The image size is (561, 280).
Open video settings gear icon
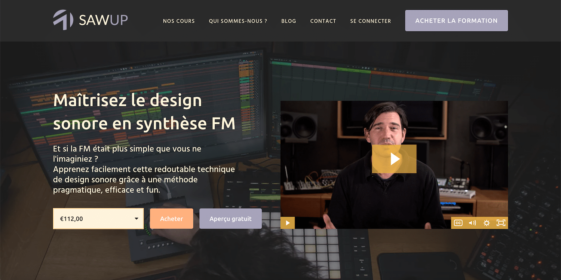(x=487, y=223)
